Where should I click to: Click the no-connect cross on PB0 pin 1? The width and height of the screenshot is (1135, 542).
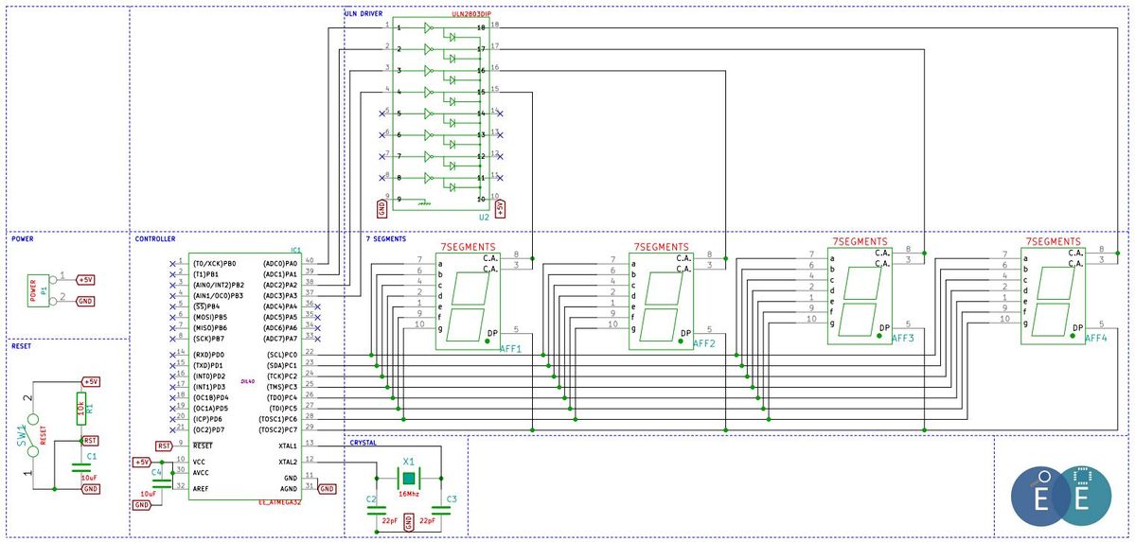[x=170, y=263]
